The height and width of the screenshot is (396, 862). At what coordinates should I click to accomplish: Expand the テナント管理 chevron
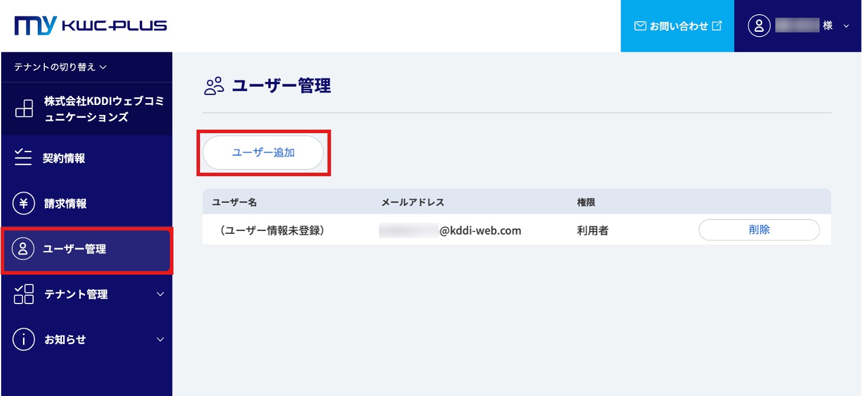pos(160,294)
